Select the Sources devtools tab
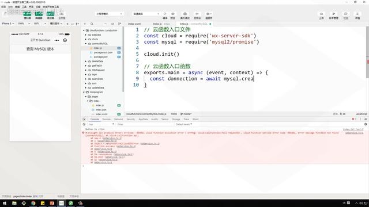The image size is (369, 207). (x=106, y=119)
